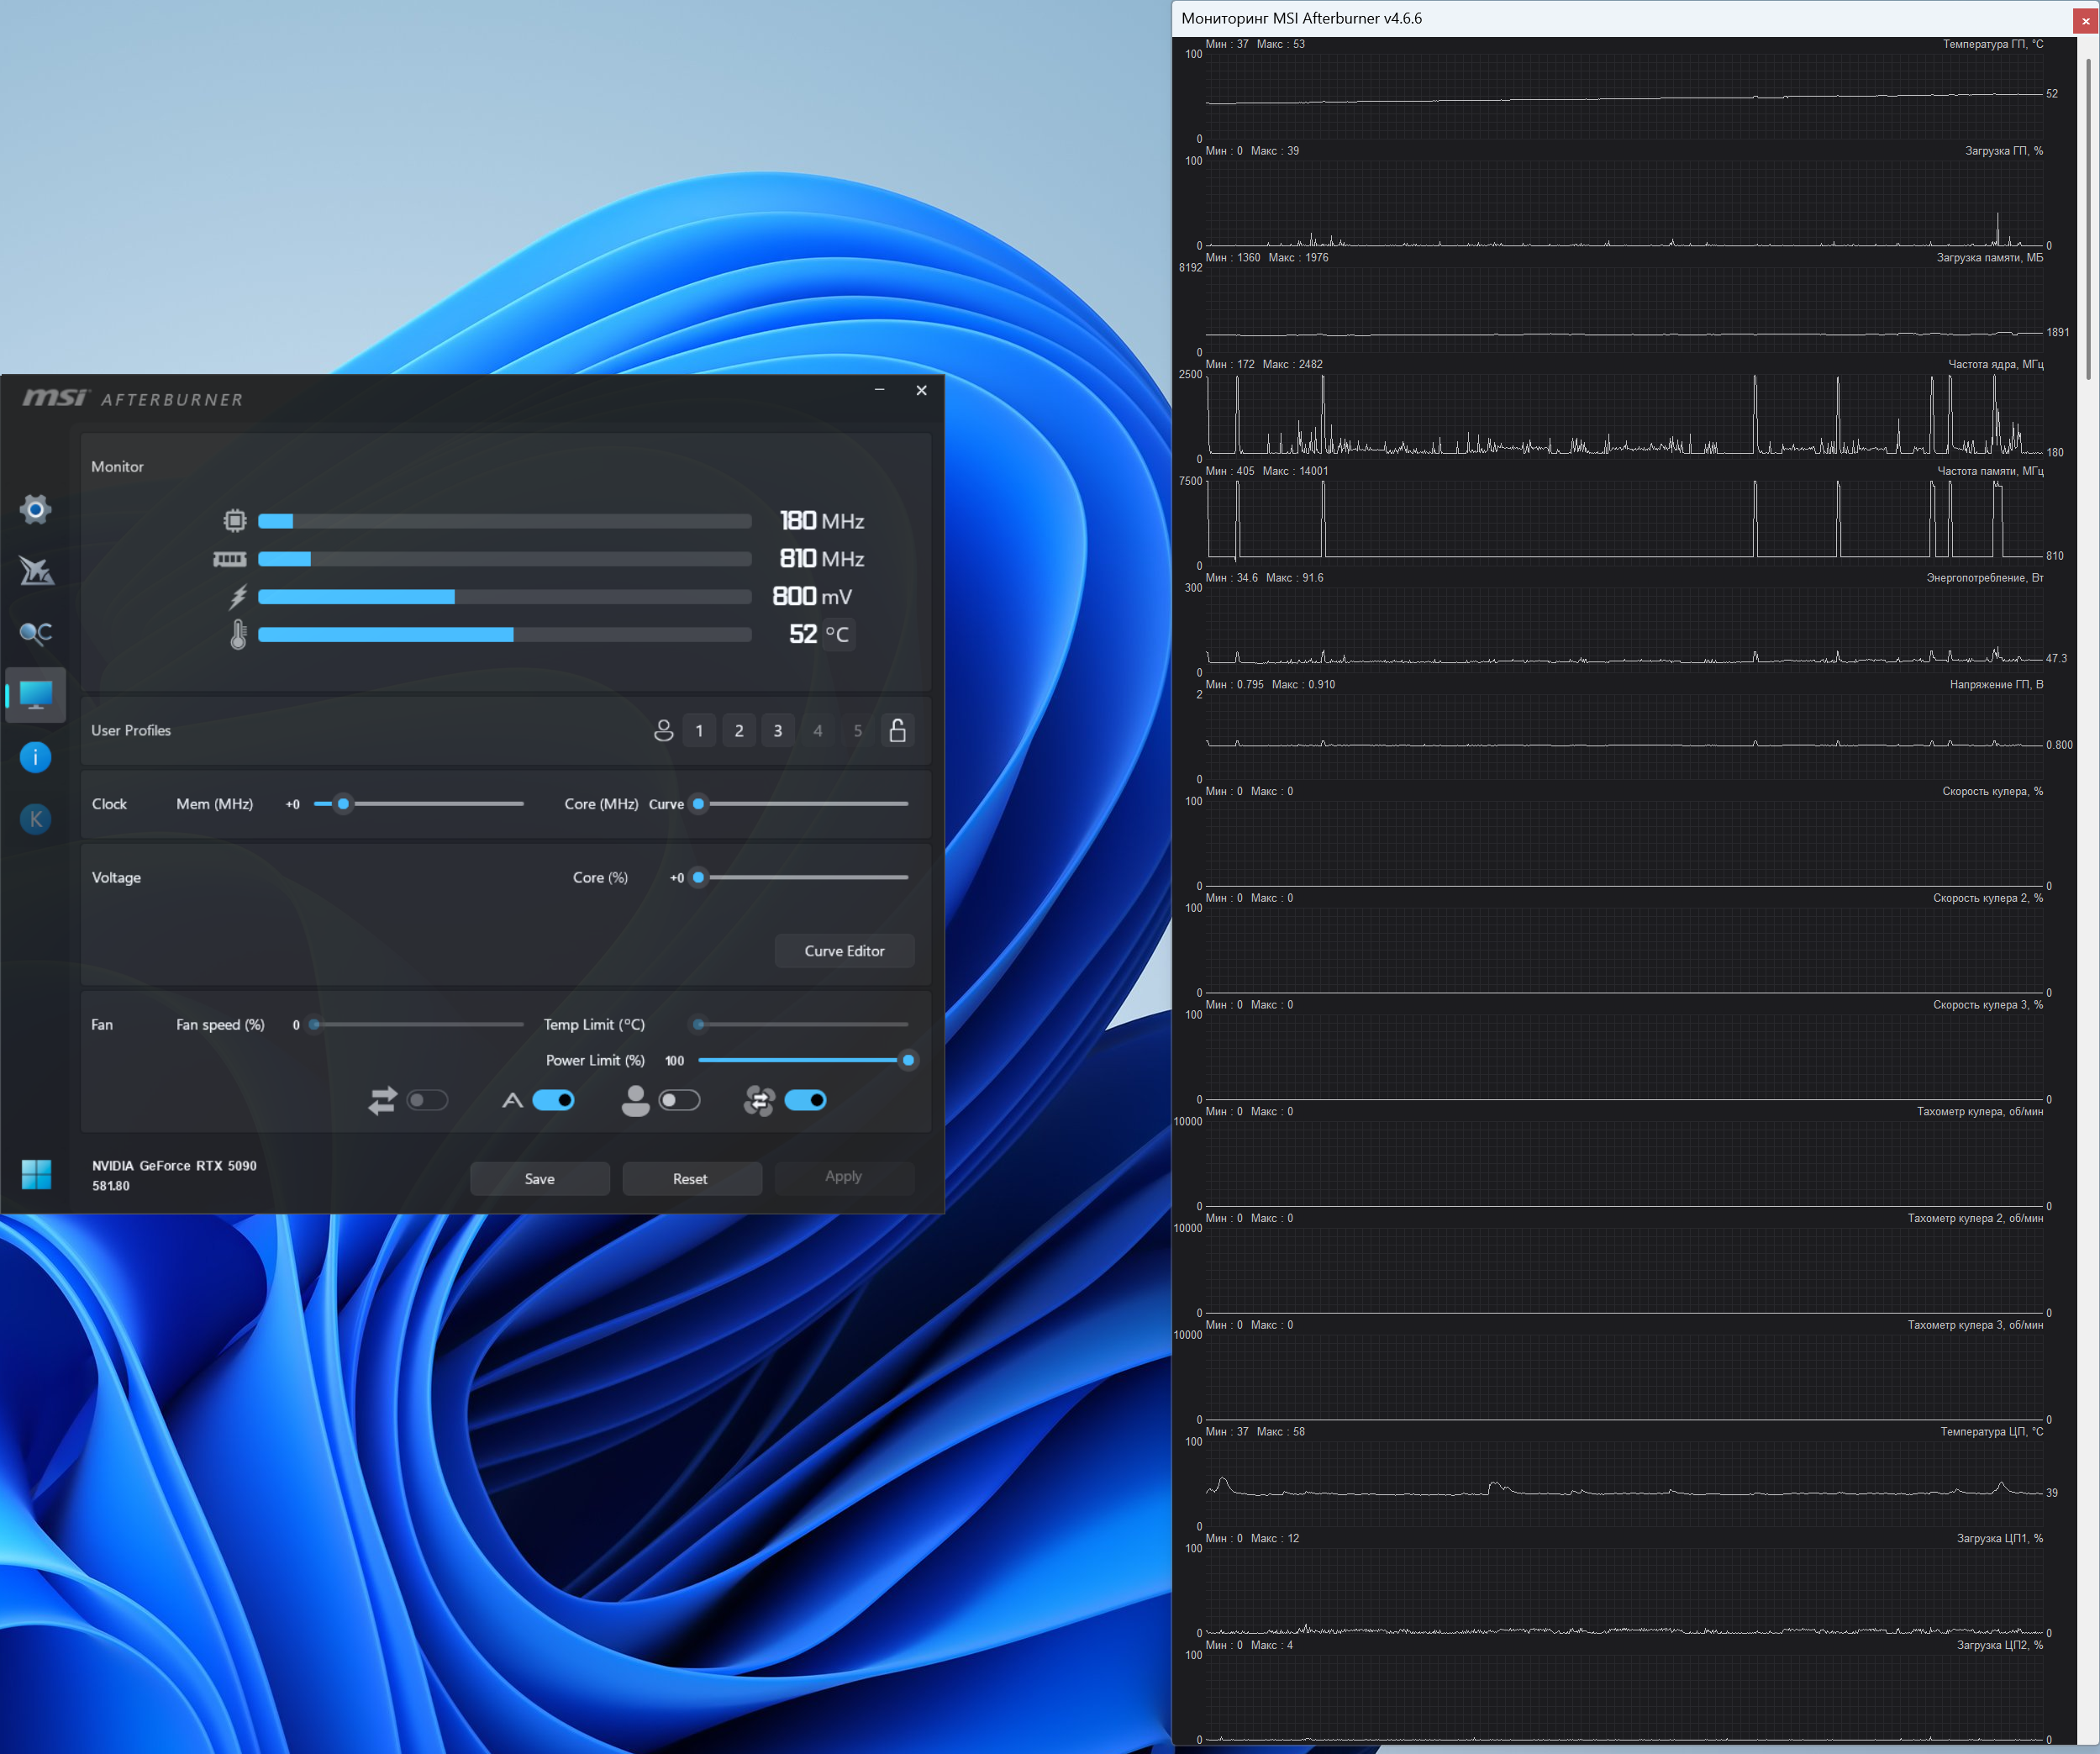Disable the auto fan toggle
Image resolution: width=2100 pixels, height=1754 pixels.
[553, 1101]
